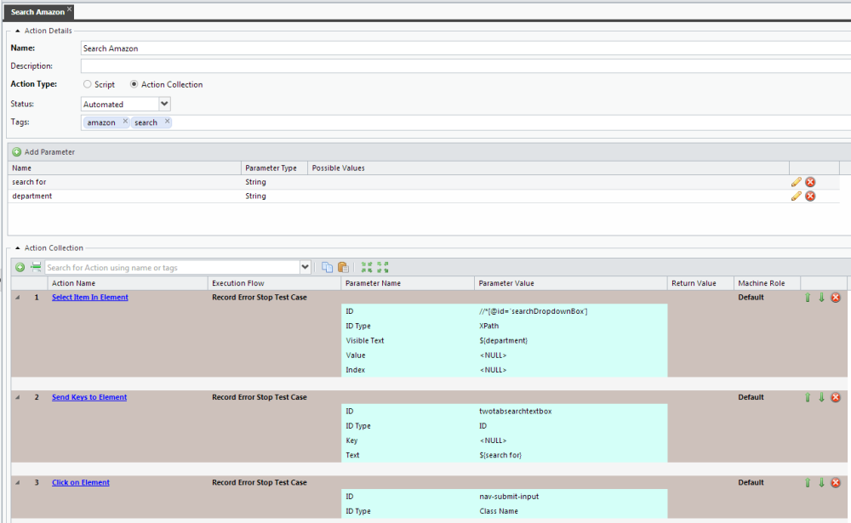Click the copy icon in Action Collection toolbar

click(x=328, y=268)
